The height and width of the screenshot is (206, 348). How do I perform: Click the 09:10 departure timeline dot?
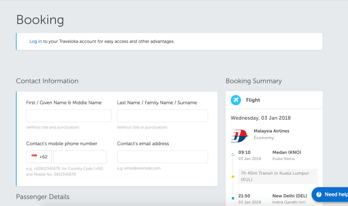(233, 155)
